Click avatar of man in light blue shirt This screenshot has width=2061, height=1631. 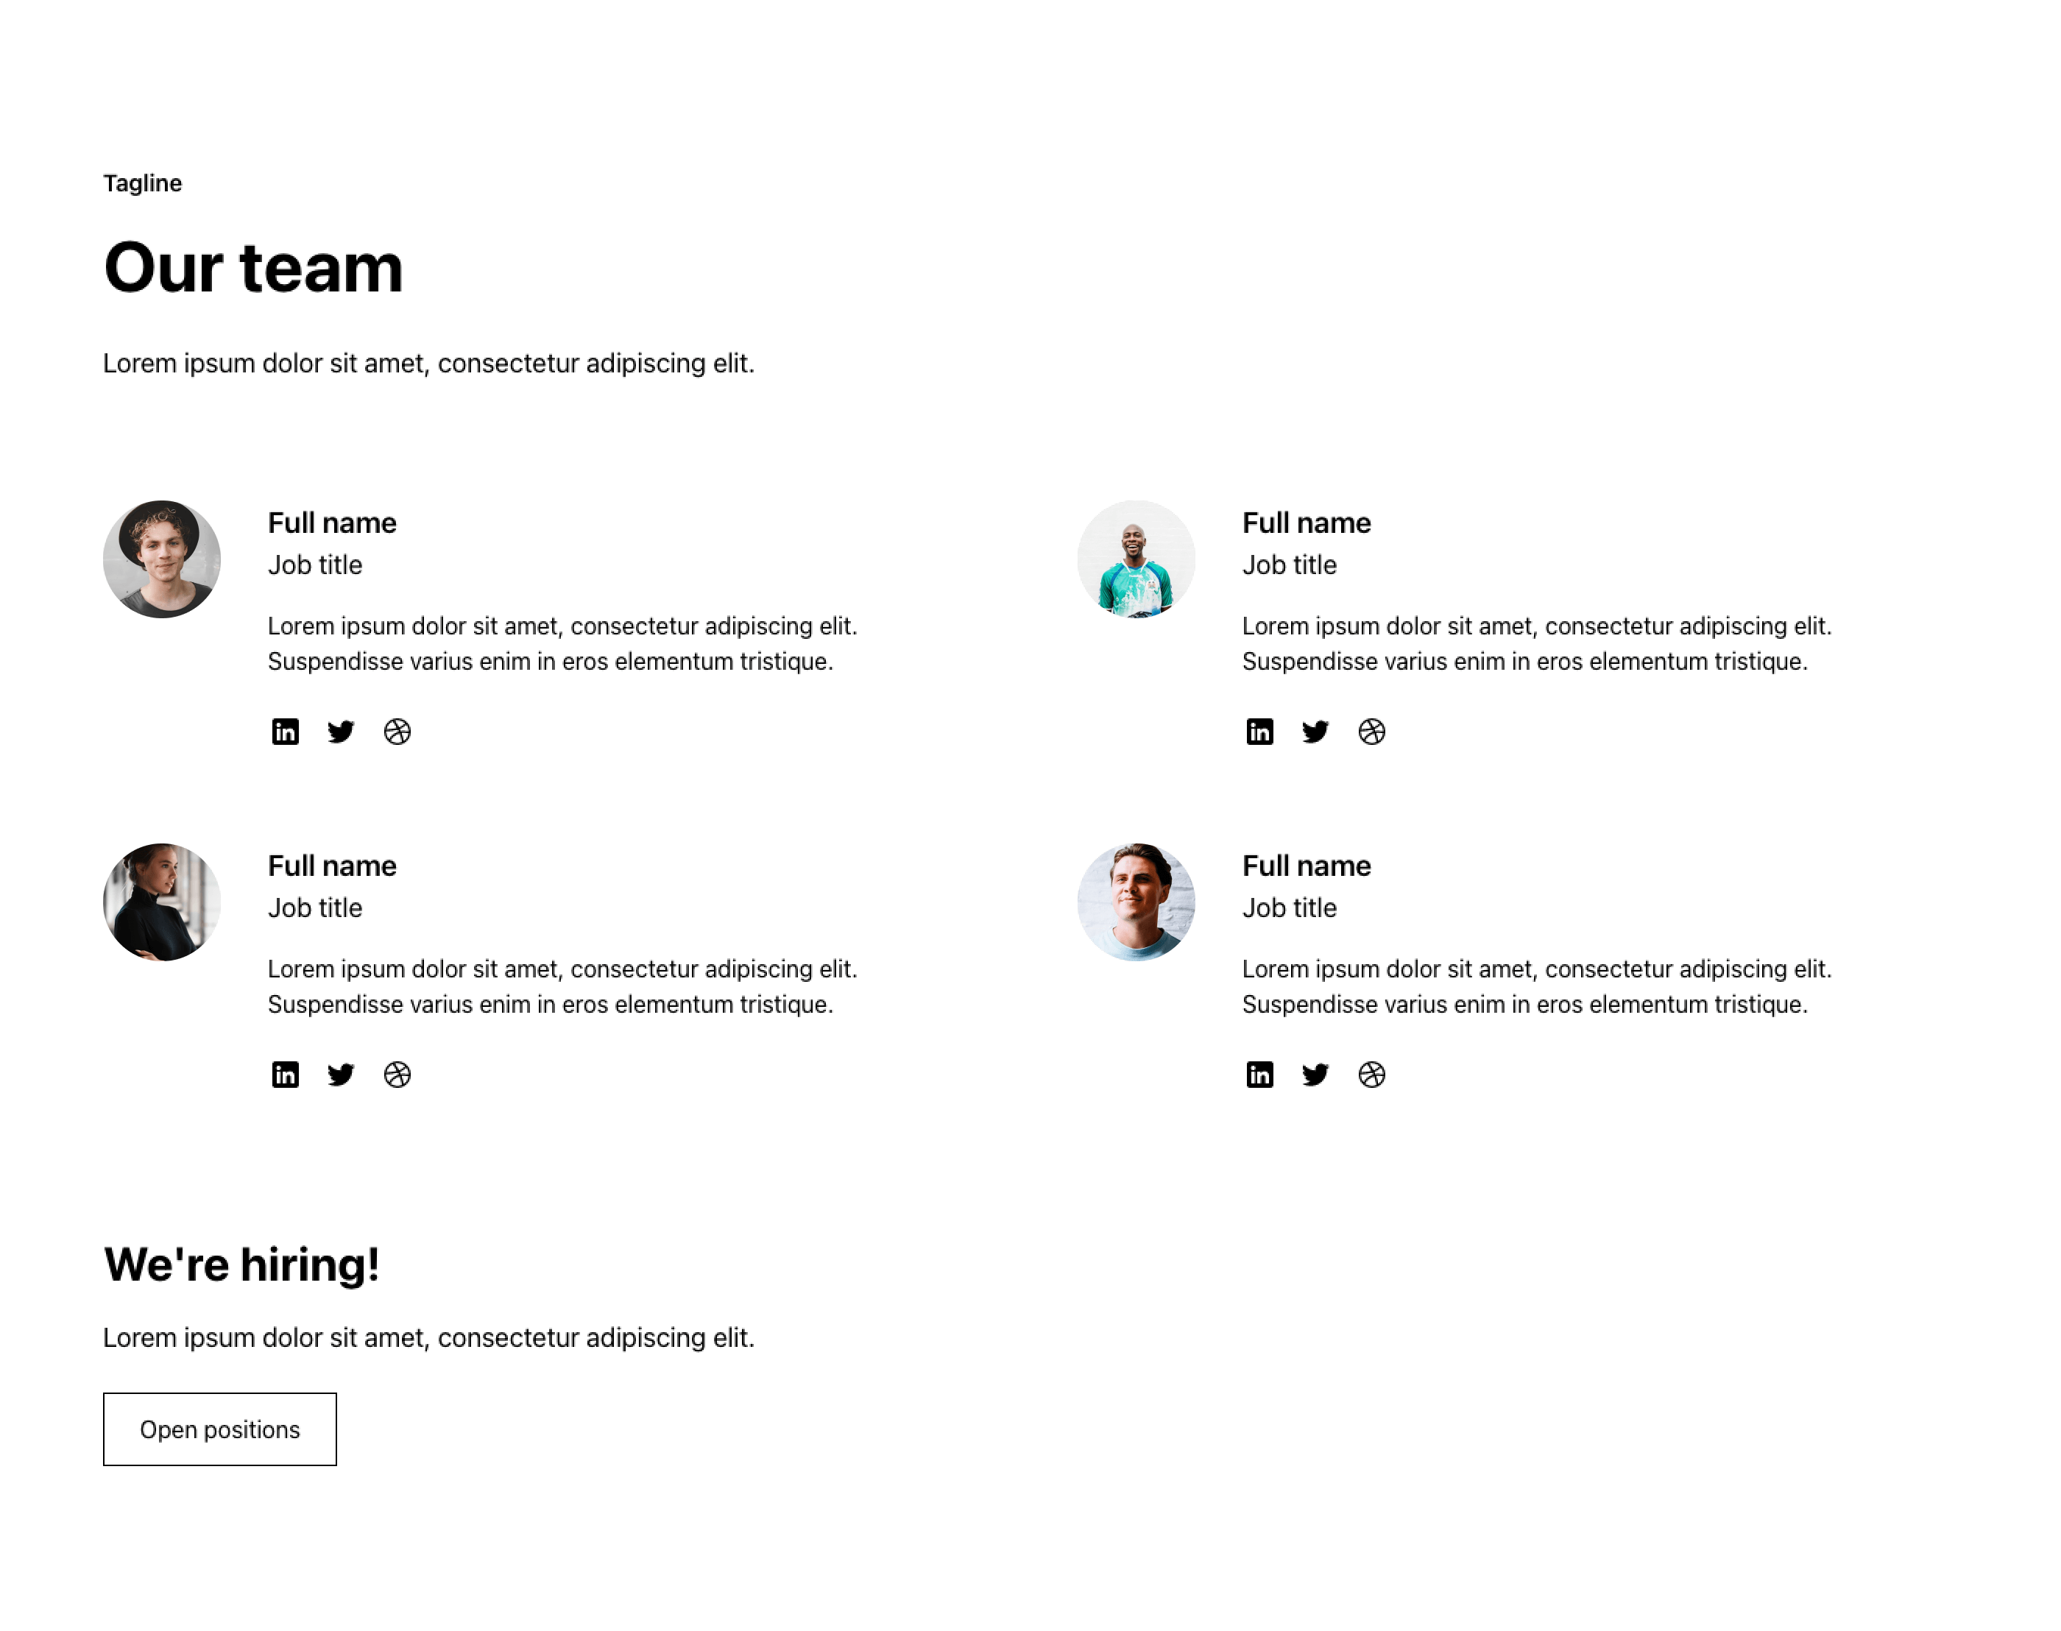tap(1136, 902)
